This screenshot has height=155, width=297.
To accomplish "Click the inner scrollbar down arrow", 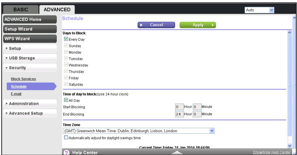I will click(289, 145).
